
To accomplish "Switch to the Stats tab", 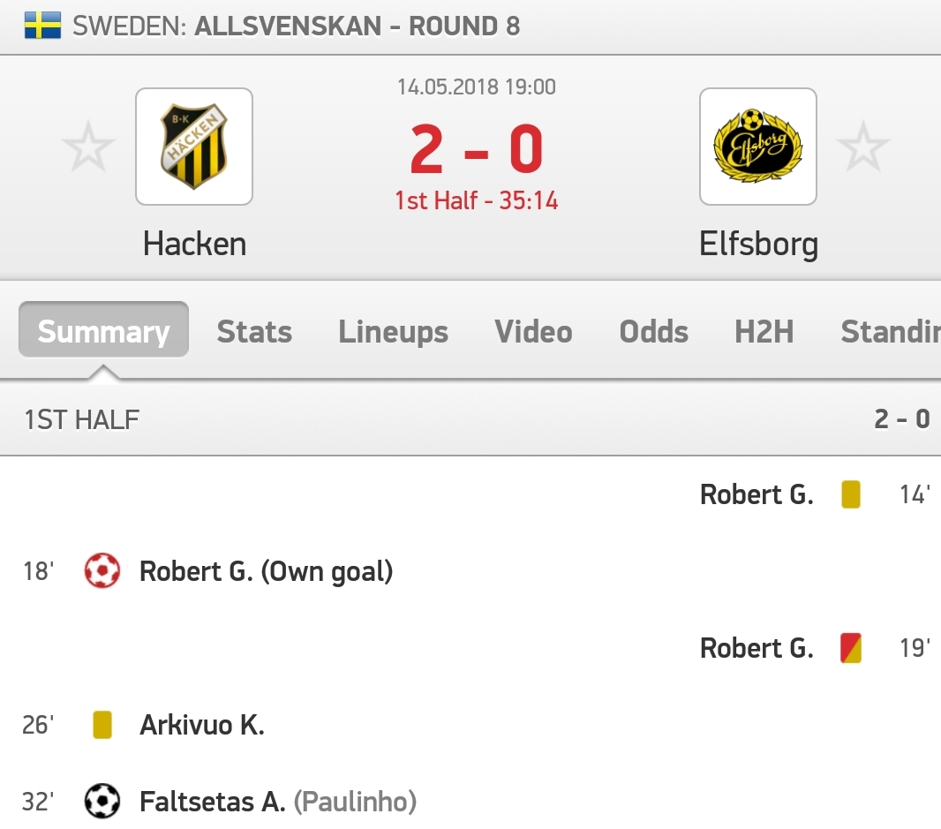I will pos(254,331).
